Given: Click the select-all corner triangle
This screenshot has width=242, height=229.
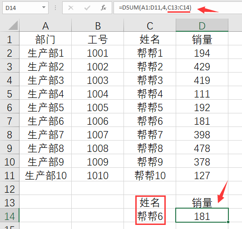Looking at the screenshot, I should tap(13, 25).
